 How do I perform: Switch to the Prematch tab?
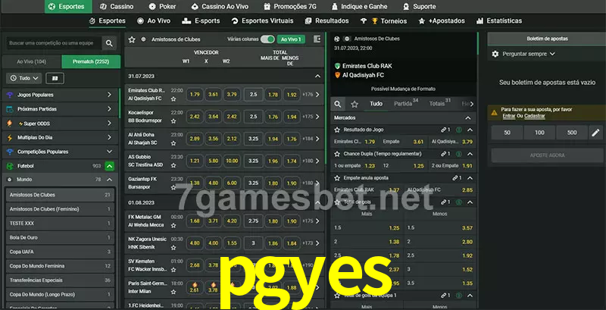(x=91, y=61)
